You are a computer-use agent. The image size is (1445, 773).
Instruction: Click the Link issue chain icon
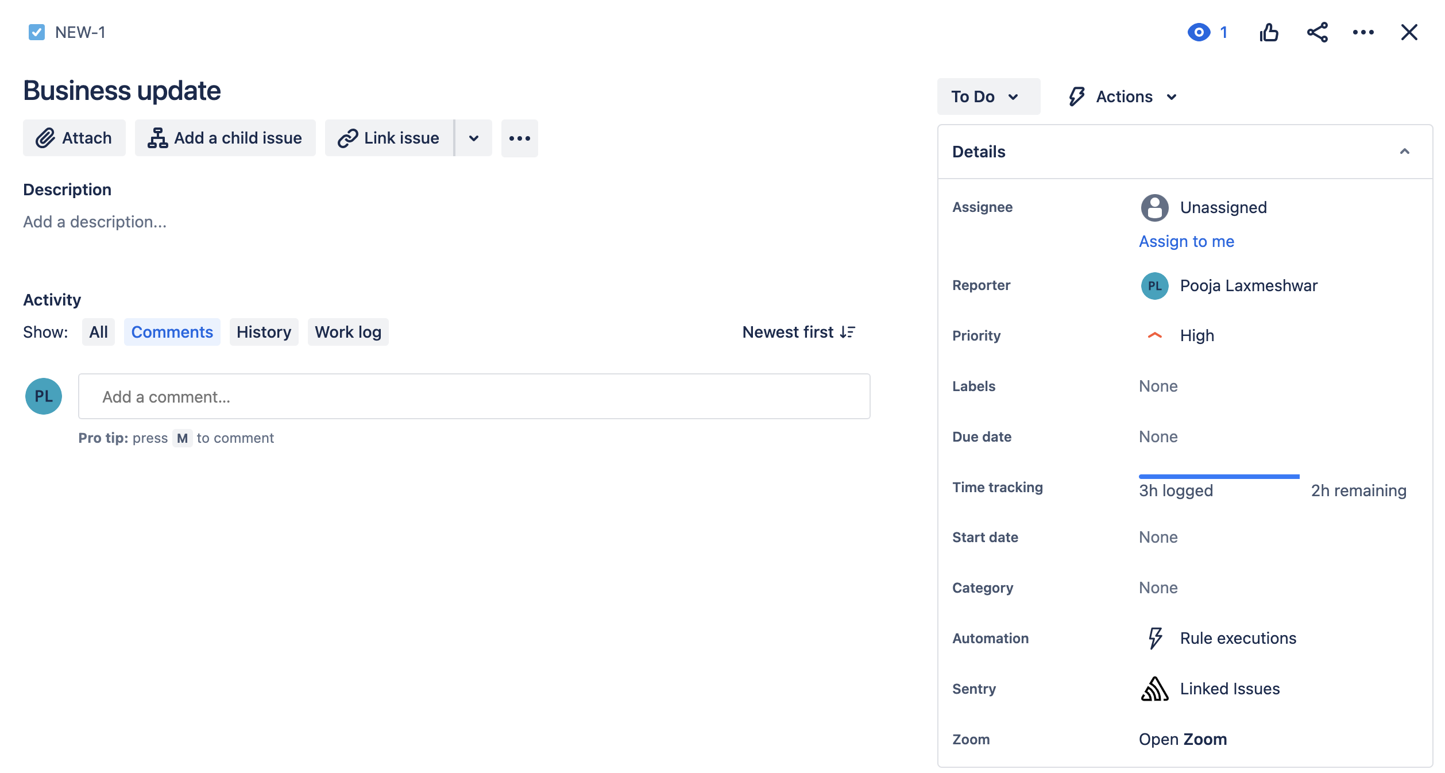pos(346,138)
